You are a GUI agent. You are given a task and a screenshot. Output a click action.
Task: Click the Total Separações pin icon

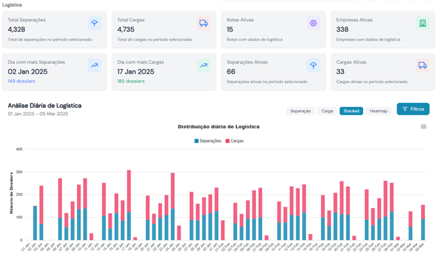pyautogui.click(x=94, y=23)
